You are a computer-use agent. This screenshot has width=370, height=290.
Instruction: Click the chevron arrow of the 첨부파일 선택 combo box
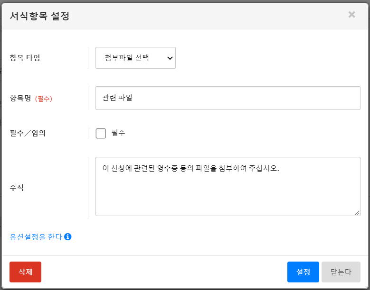(170, 58)
